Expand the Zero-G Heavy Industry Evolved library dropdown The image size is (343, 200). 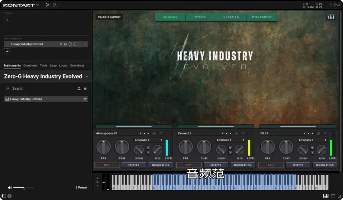(x=87, y=77)
